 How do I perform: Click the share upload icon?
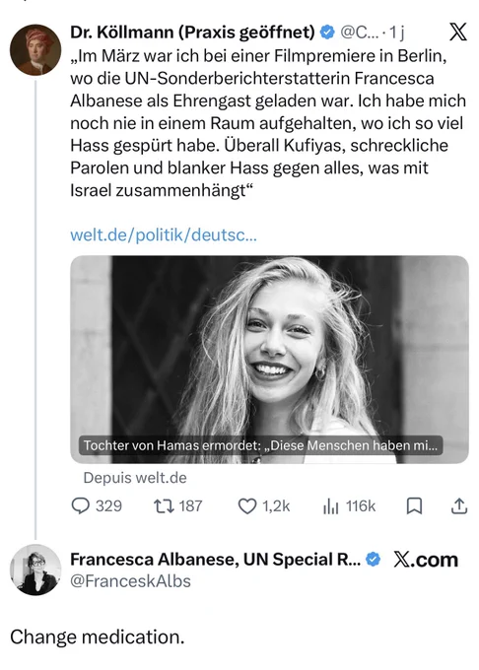point(459,505)
